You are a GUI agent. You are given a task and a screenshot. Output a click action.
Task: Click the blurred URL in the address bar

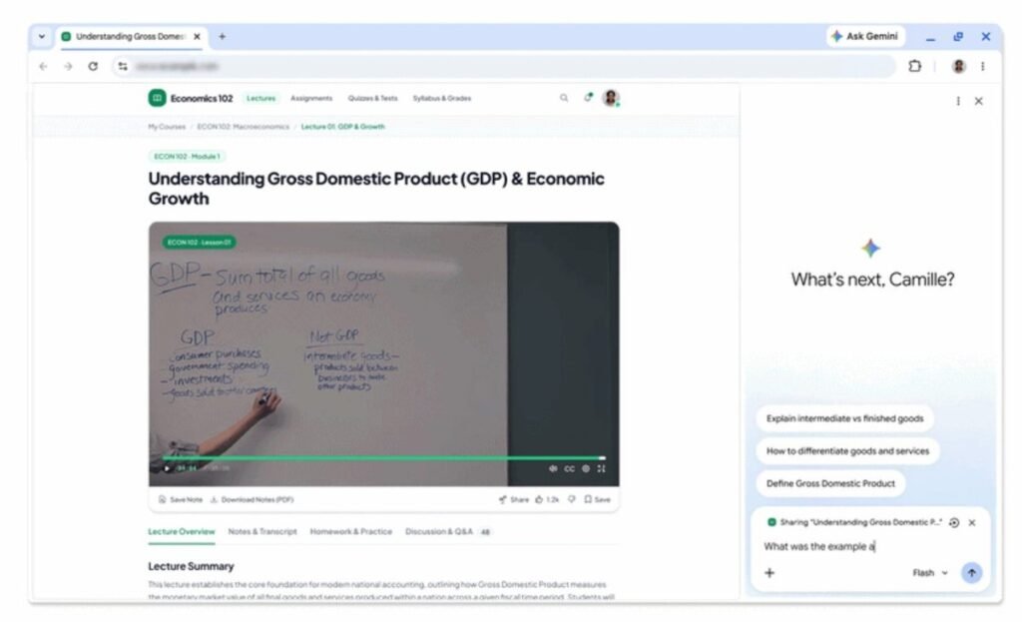pos(178,67)
